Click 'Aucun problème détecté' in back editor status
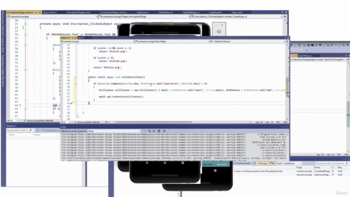350x197 pixels. [39, 120]
